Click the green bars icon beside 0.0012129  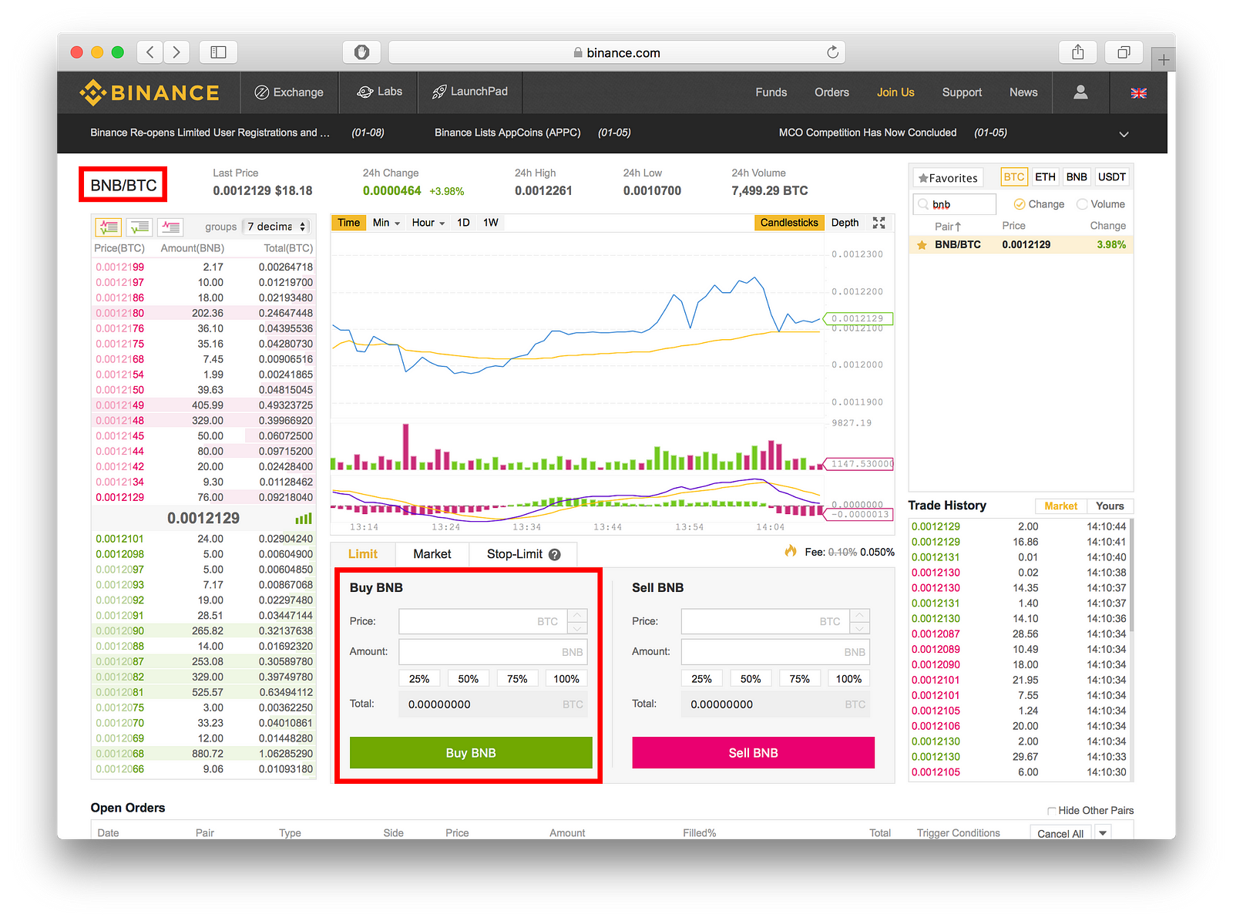(x=304, y=519)
